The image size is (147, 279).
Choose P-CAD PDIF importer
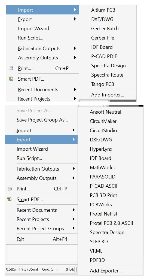104,56
